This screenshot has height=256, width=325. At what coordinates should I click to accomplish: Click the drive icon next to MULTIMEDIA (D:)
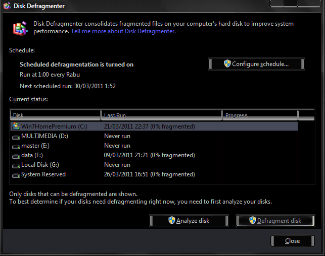click(x=16, y=137)
